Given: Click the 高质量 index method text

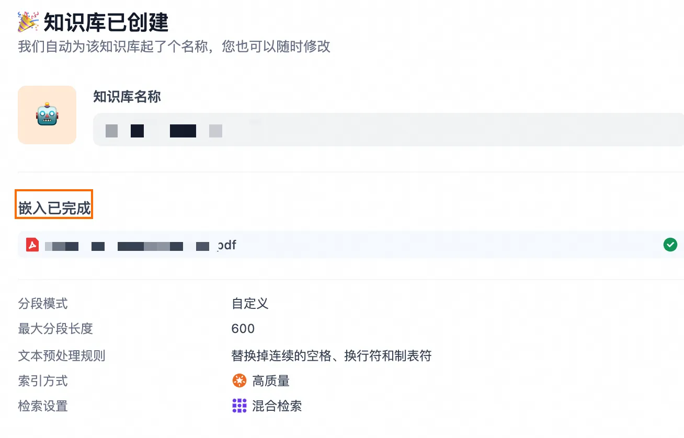Looking at the screenshot, I should pos(271,381).
